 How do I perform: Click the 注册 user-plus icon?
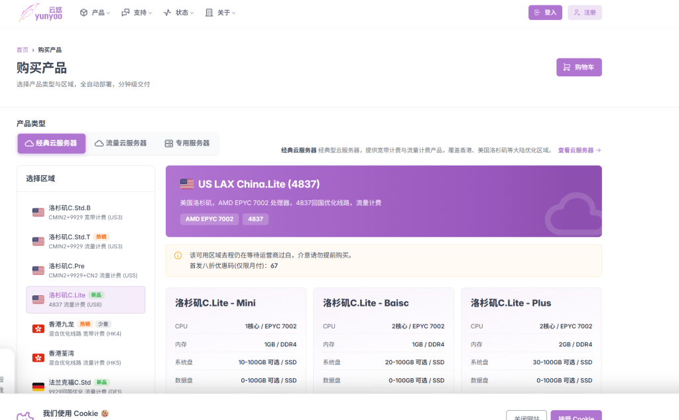pyautogui.click(x=577, y=13)
